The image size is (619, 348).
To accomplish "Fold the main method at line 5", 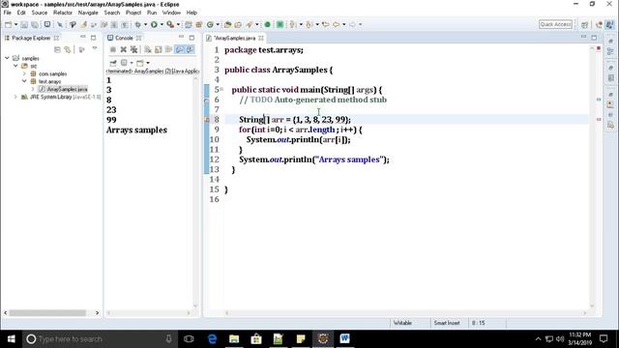I will click(x=221, y=89).
